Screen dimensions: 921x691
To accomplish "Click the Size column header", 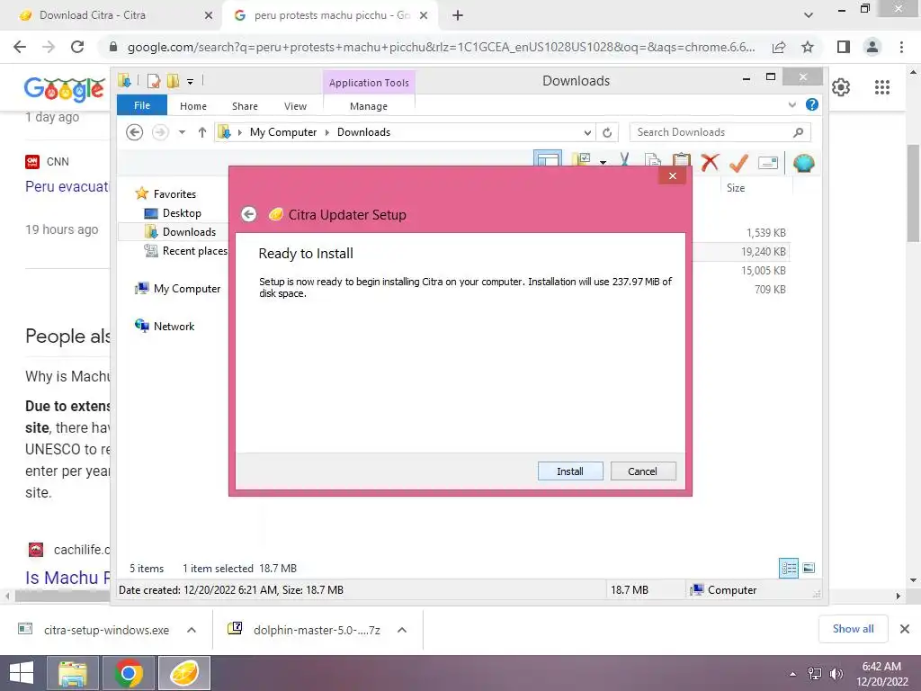I will (736, 188).
